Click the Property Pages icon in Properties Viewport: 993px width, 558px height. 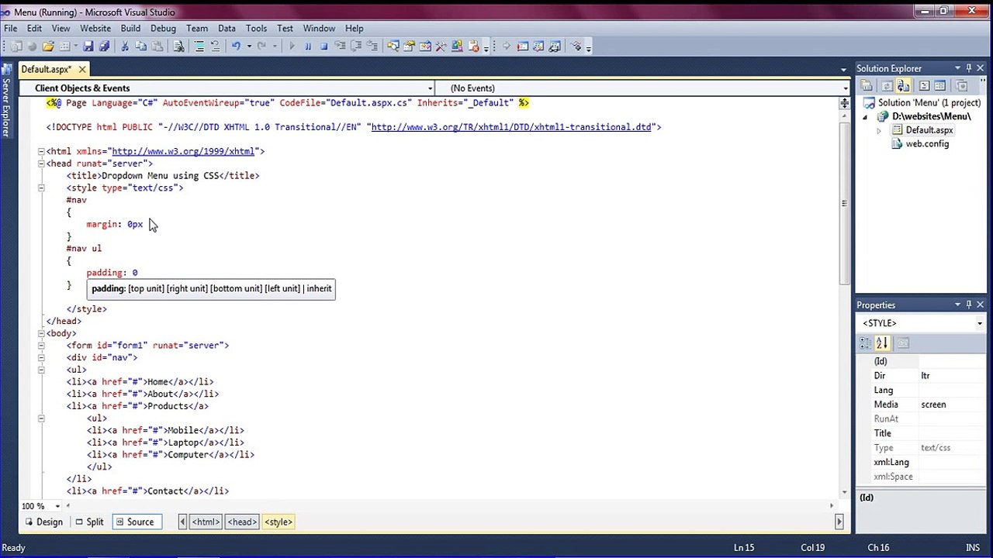click(x=902, y=343)
